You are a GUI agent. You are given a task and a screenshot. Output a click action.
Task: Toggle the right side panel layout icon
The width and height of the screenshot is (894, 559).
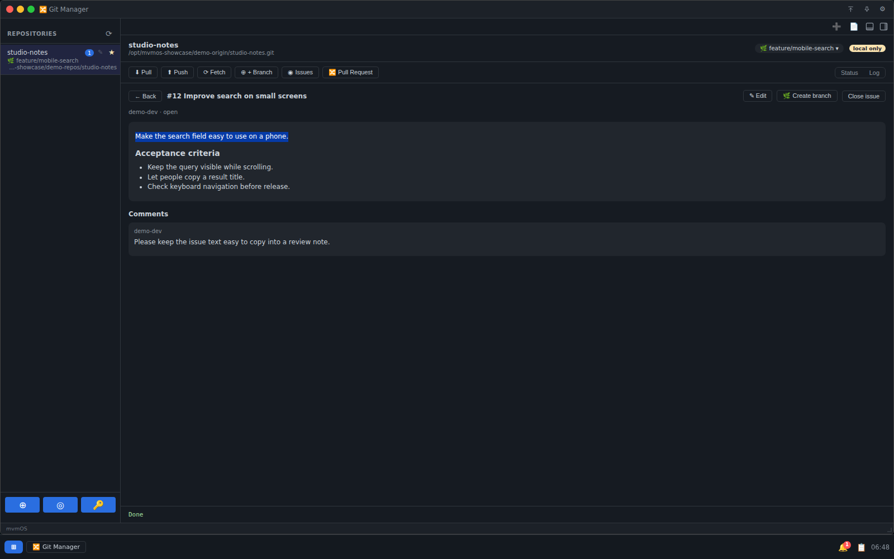(884, 26)
